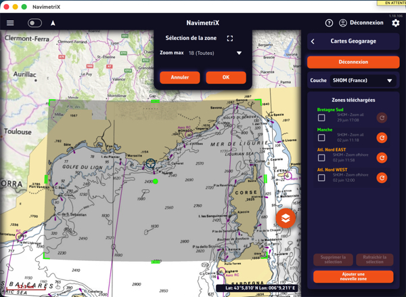This screenshot has height=297, width=406.
Task: Click the bottom-right selection corner handle
Action: click(264, 255)
